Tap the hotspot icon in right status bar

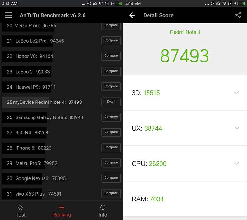pos(213,4)
